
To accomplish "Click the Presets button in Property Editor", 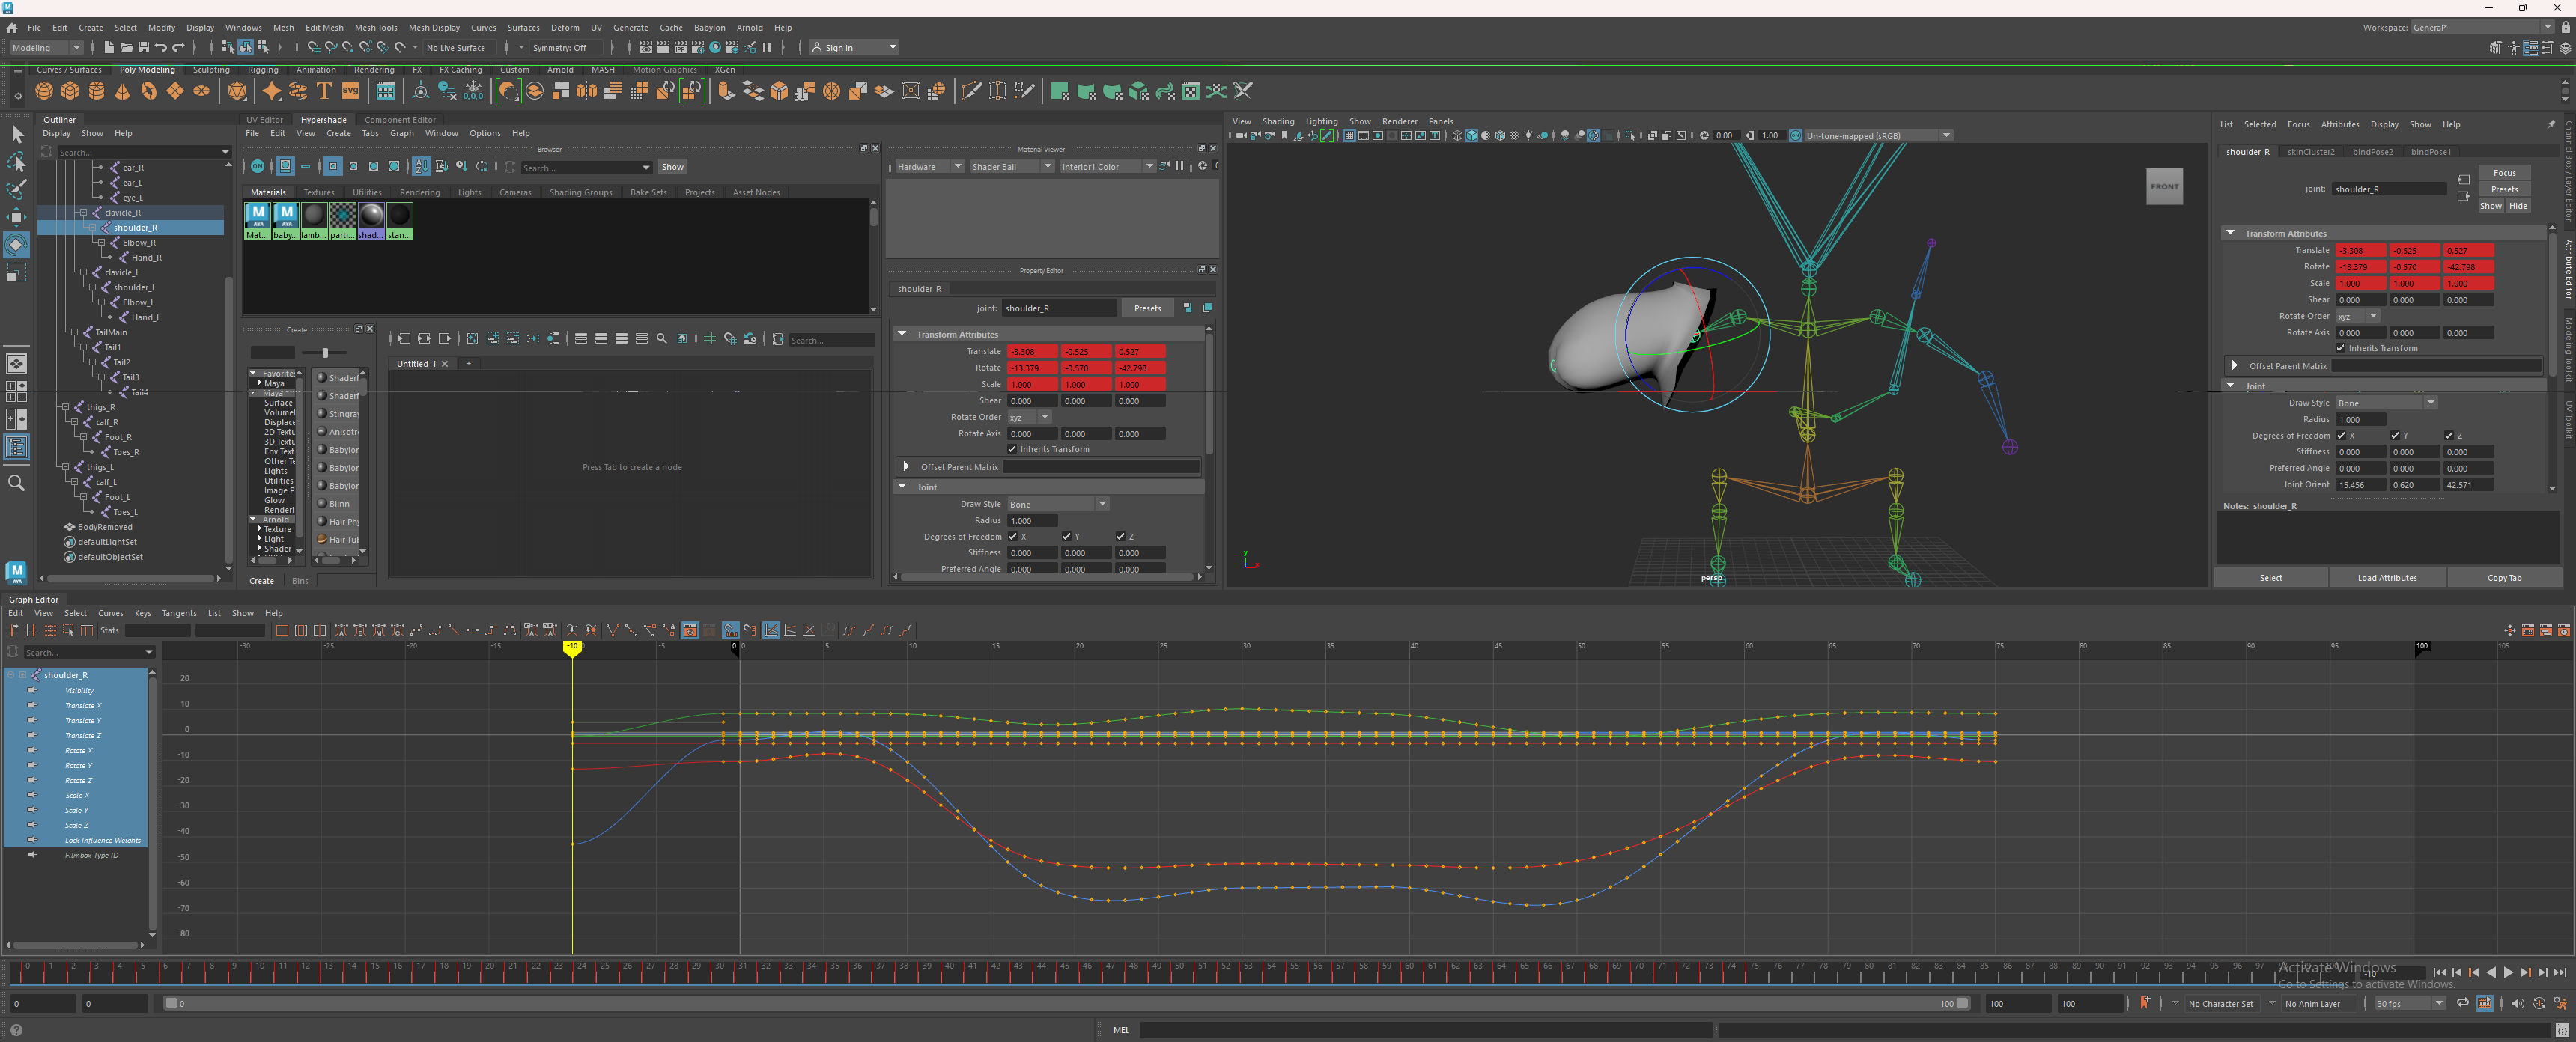I will [x=1147, y=308].
